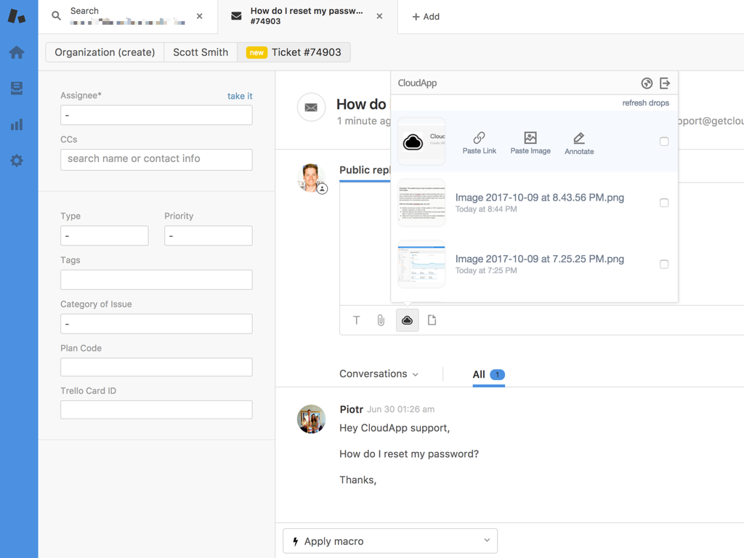This screenshot has height=558, width=744.
Task: Click refresh drops in CloudApp panel
Action: [x=645, y=102]
